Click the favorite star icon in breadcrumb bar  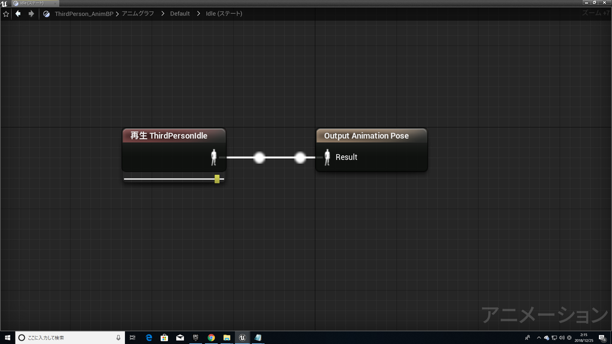tap(6, 14)
